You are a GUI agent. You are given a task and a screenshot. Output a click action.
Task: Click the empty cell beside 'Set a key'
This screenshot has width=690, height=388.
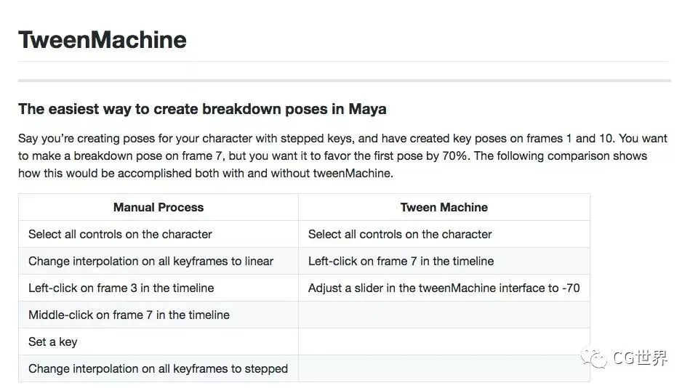(444, 341)
